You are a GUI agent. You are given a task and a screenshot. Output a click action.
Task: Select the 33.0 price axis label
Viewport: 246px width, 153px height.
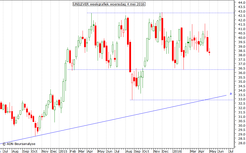pyautogui.click(x=241, y=99)
